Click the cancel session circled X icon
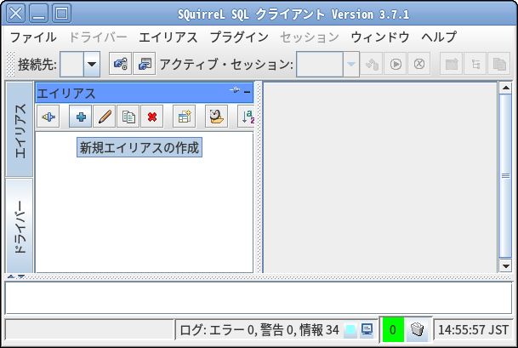Viewport: 518px width, 348px height. click(x=419, y=64)
